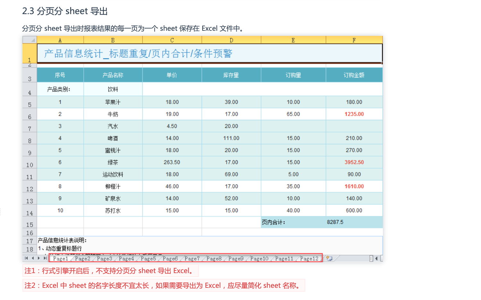Click the 牛奶 product cell

(x=113, y=114)
